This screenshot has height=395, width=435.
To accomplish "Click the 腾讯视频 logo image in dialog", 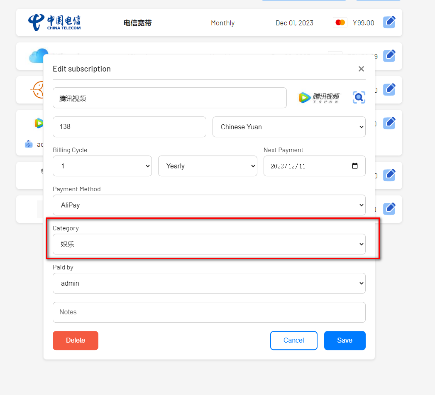I will 319,98.
